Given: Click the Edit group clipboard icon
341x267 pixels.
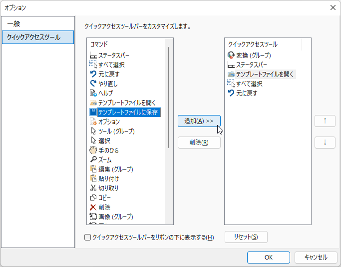Looking at the screenshot, I should click(x=93, y=169).
